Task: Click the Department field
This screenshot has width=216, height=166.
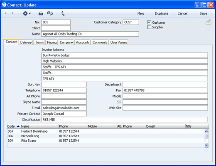Action: tap(165, 84)
